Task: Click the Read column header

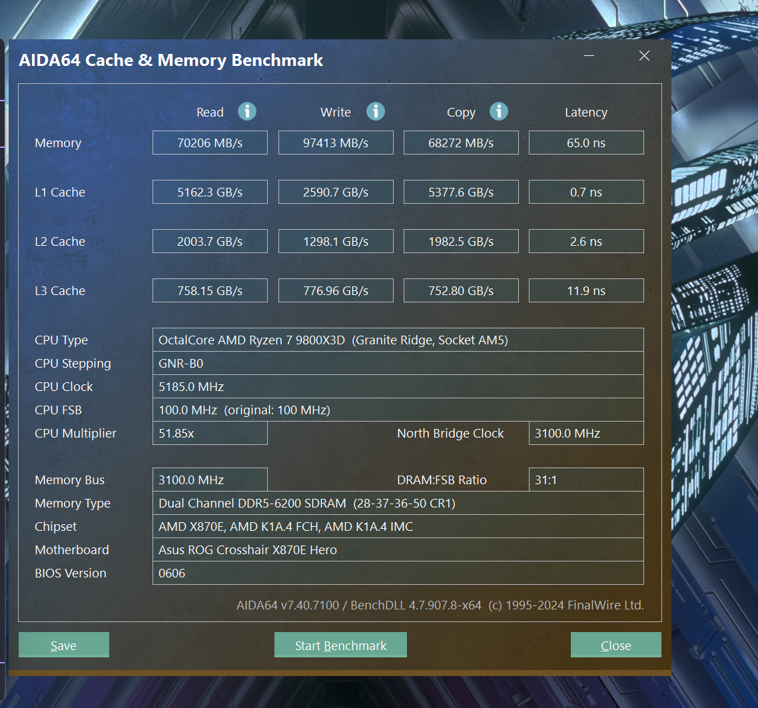Action: [x=210, y=112]
